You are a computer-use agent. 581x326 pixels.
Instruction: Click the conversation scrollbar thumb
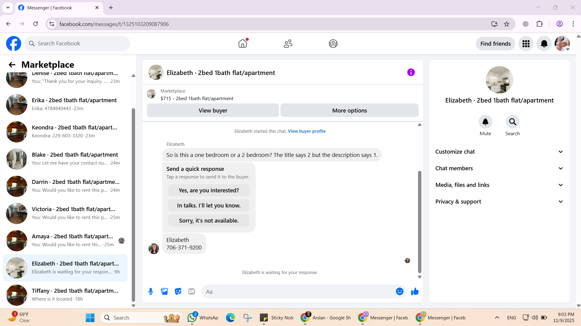point(420,222)
